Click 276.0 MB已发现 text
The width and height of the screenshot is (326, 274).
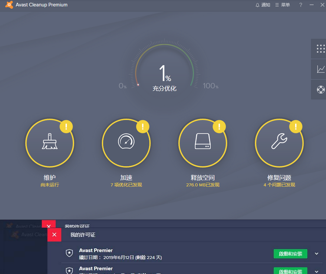click(x=203, y=185)
